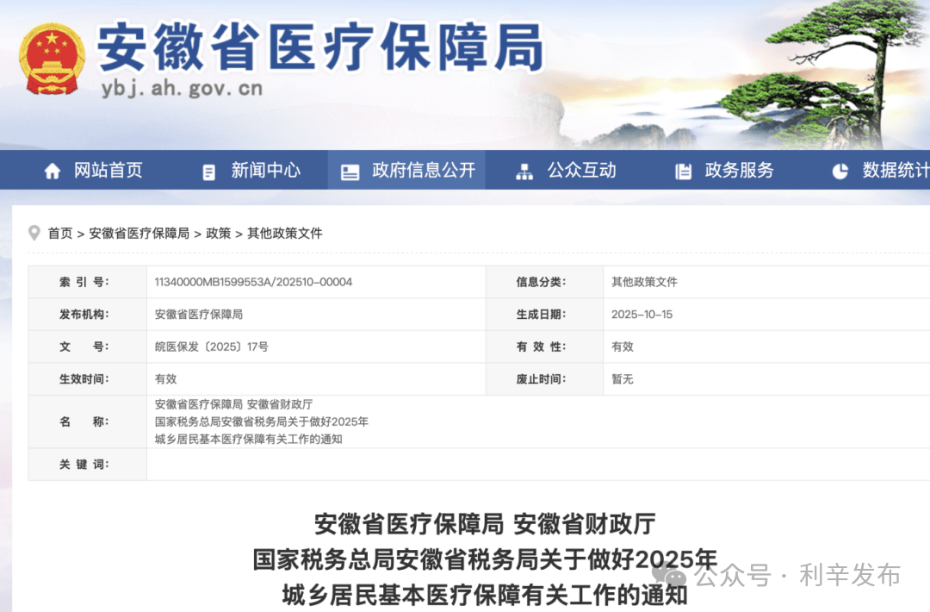This screenshot has height=612, width=930.
Task: Open the 新闻中心 section
Action: 264,169
